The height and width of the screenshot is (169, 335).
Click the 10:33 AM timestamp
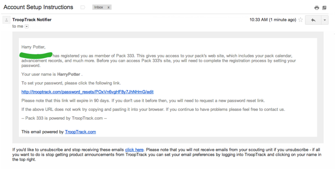pos(273,20)
